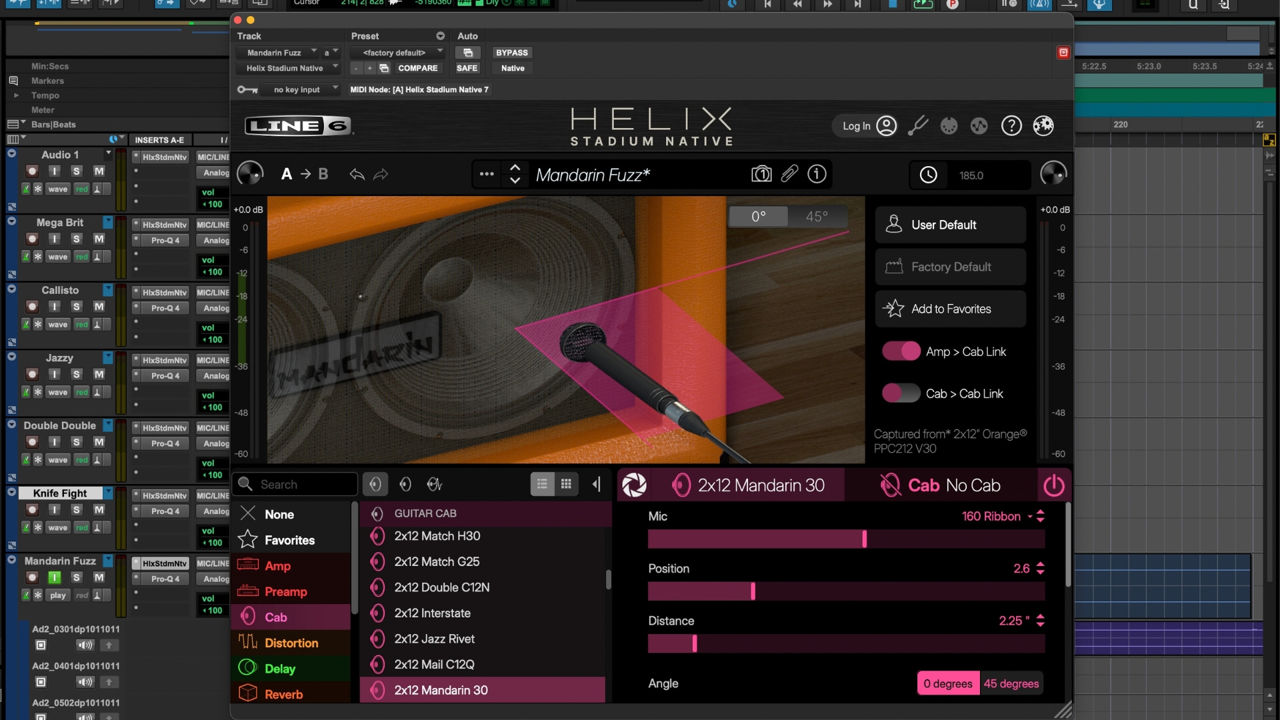Adjust the Distance 2.25 stepper arrows

click(1041, 620)
